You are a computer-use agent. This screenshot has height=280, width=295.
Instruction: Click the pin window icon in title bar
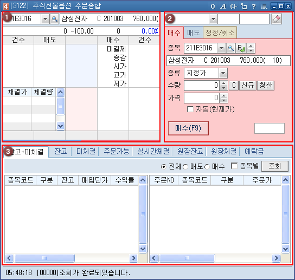[244, 6]
